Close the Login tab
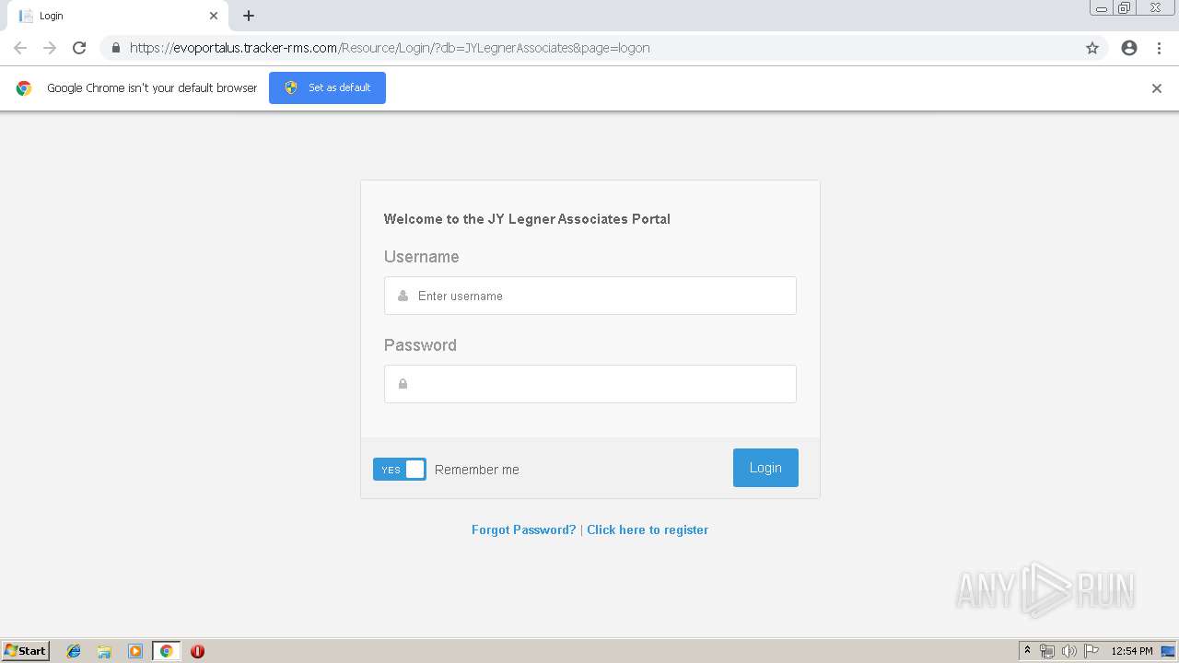Screen dimensions: 1179x663 point(214,16)
